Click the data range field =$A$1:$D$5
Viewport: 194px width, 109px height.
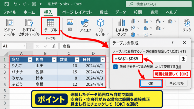(x=146, y=58)
